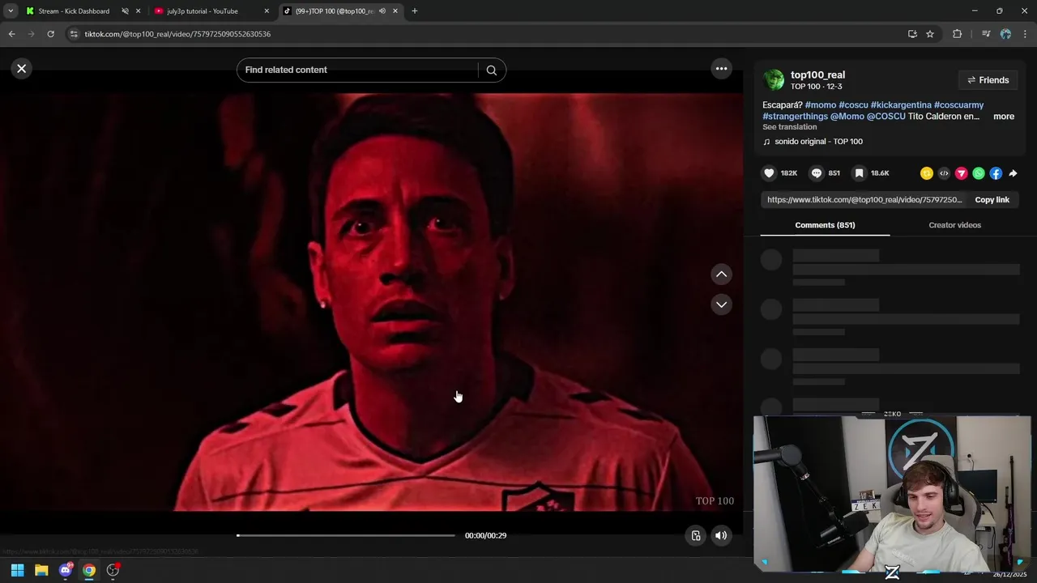
Task: Go to next video with down chevron
Action: [x=721, y=304]
